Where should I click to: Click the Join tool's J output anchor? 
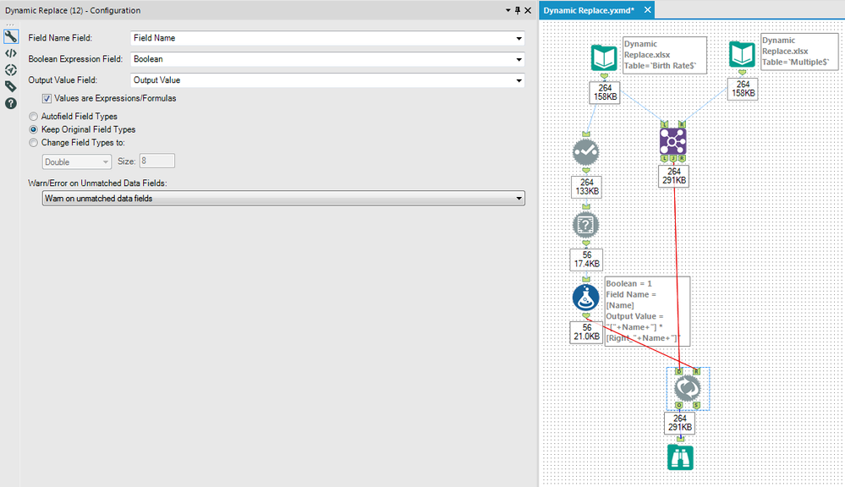coord(673,158)
